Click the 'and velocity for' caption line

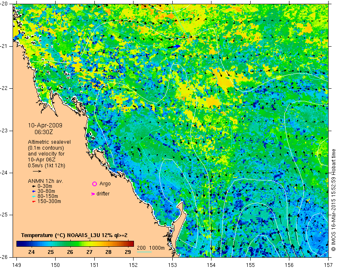46,154
